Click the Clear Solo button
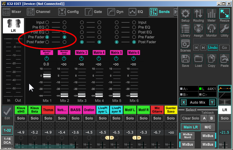 click(191, 118)
